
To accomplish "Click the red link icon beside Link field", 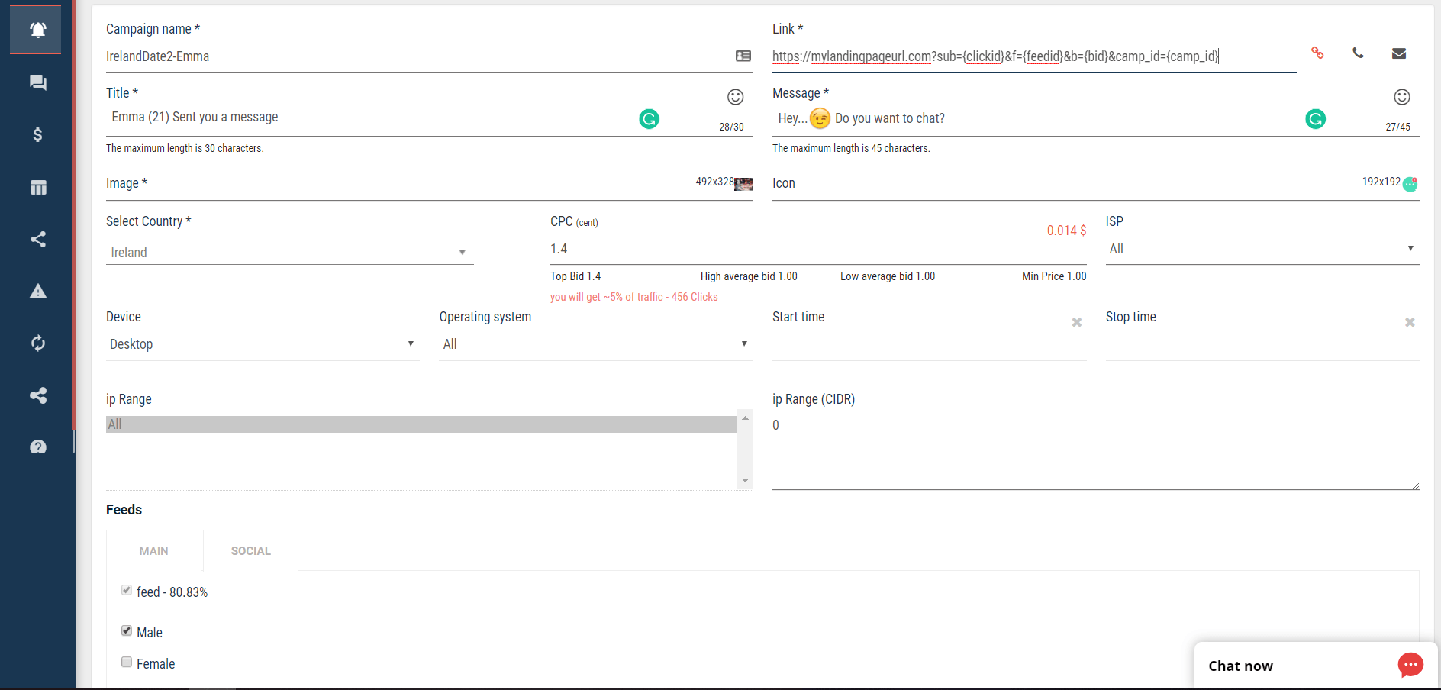I will 1317,53.
